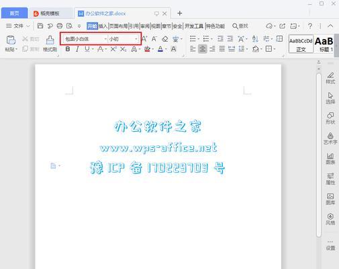Click the phonetic guide (拼音) icon
Screen dimensions: 339x269
click(x=176, y=39)
